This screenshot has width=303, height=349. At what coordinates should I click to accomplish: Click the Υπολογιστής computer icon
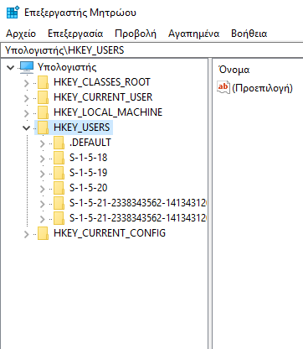pos(27,67)
